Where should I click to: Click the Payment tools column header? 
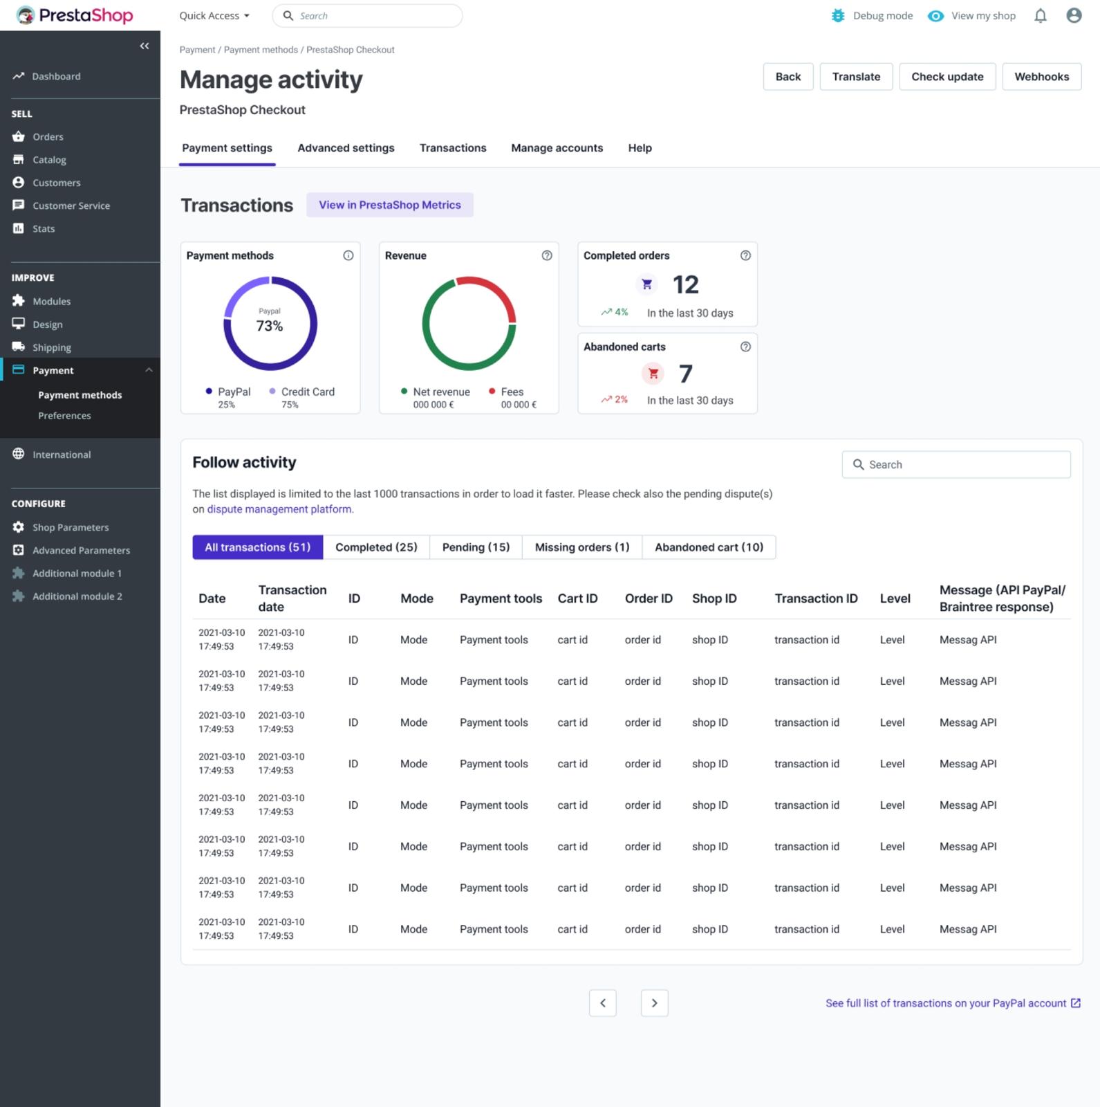501,598
